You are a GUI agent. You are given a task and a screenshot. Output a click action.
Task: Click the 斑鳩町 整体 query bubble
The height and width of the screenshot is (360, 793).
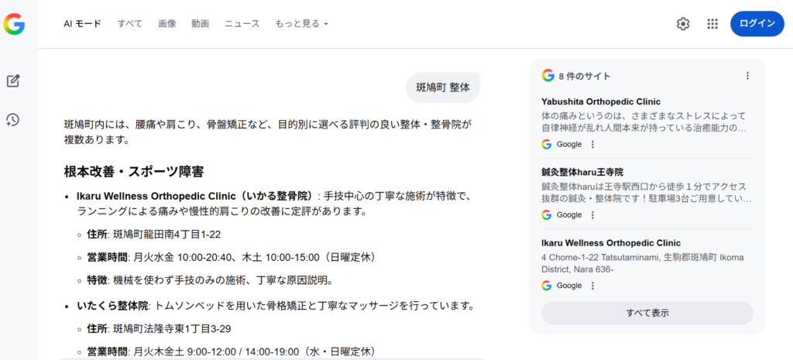(443, 87)
